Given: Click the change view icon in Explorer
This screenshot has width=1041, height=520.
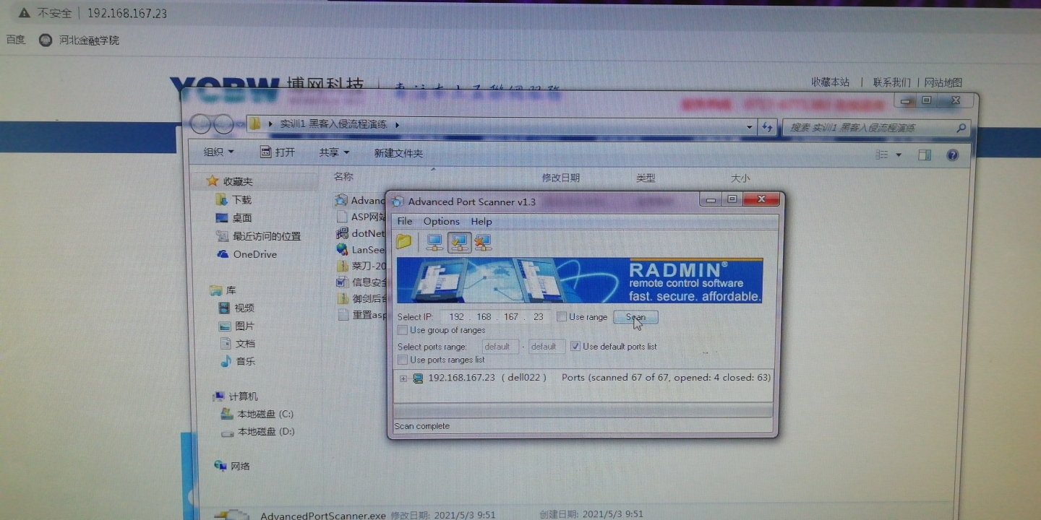Looking at the screenshot, I should pos(882,155).
